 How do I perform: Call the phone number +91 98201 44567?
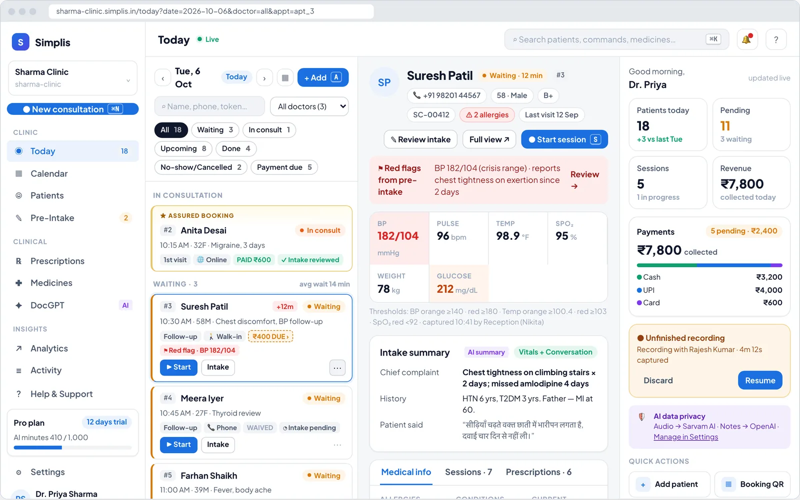click(446, 95)
